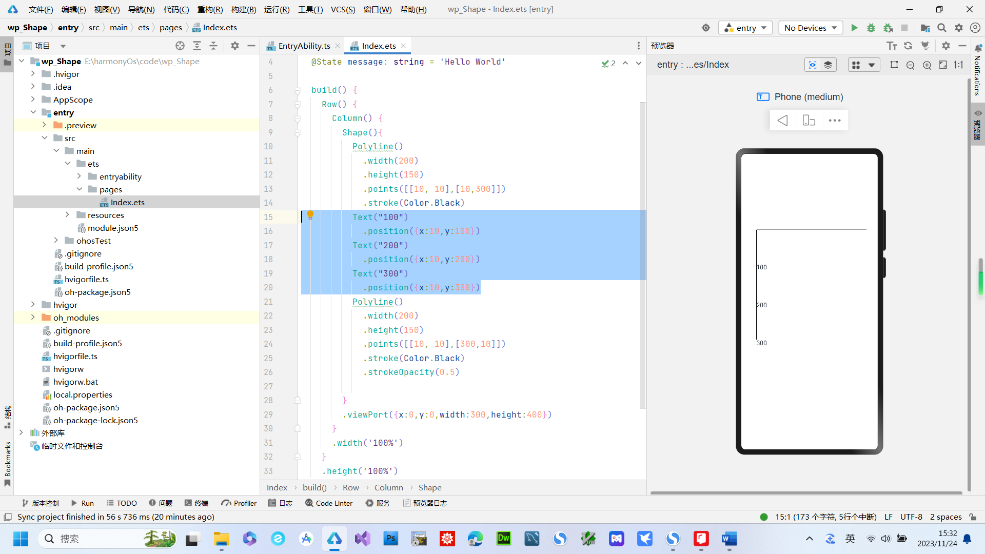Rotate the device with orientation icon
This screenshot has height=554, width=985.
point(809,120)
